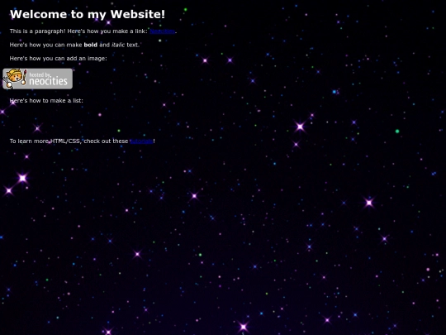Click the hosted by Neocities badge image
Screen dimensions: 446x335
(x=37, y=79)
